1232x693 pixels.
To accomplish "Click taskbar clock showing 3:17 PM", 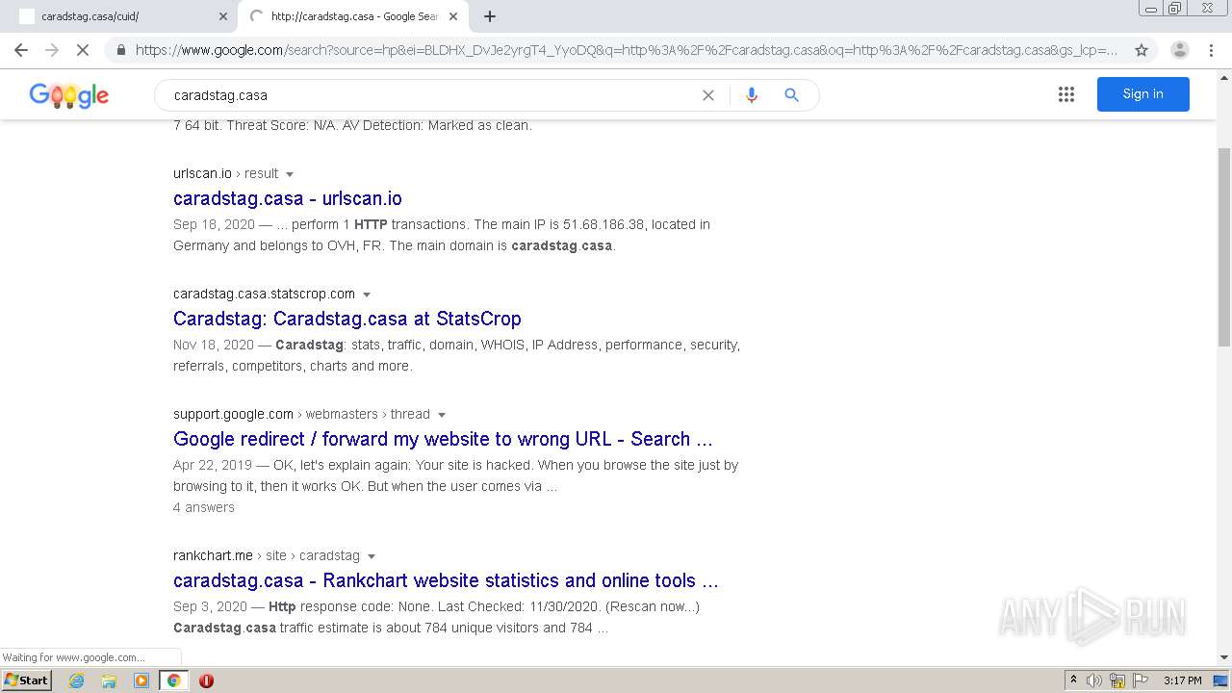I will (x=1182, y=680).
